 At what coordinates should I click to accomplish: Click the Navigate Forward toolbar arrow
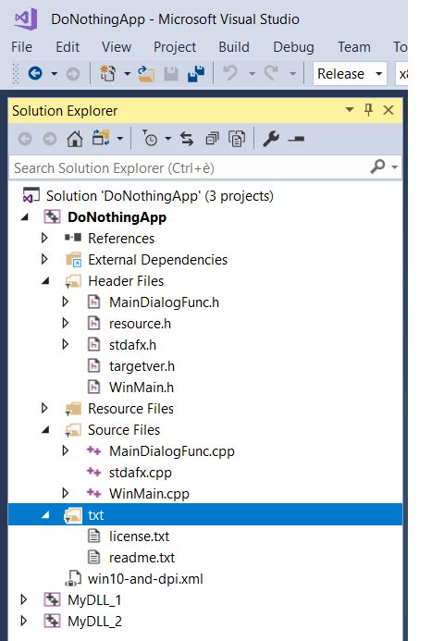click(73, 74)
